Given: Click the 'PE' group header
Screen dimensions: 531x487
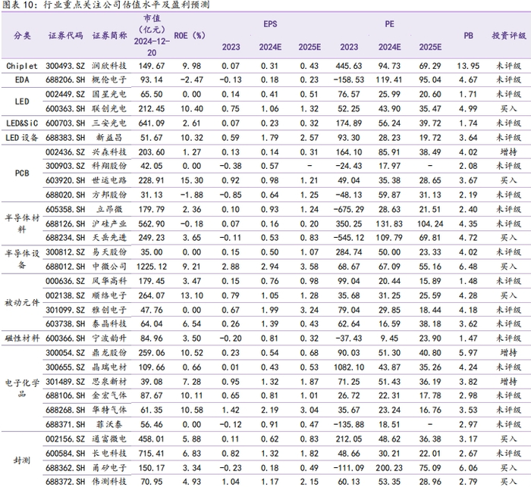Looking at the screenshot, I should [389, 24].
